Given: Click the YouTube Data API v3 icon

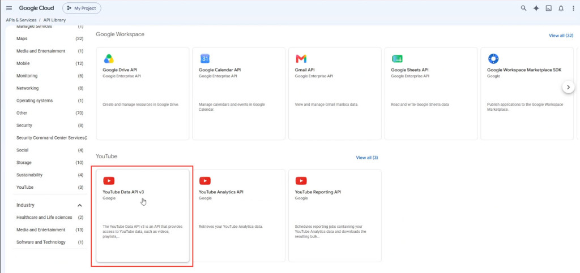Looking at the screenshot, I should coord(109,181).
